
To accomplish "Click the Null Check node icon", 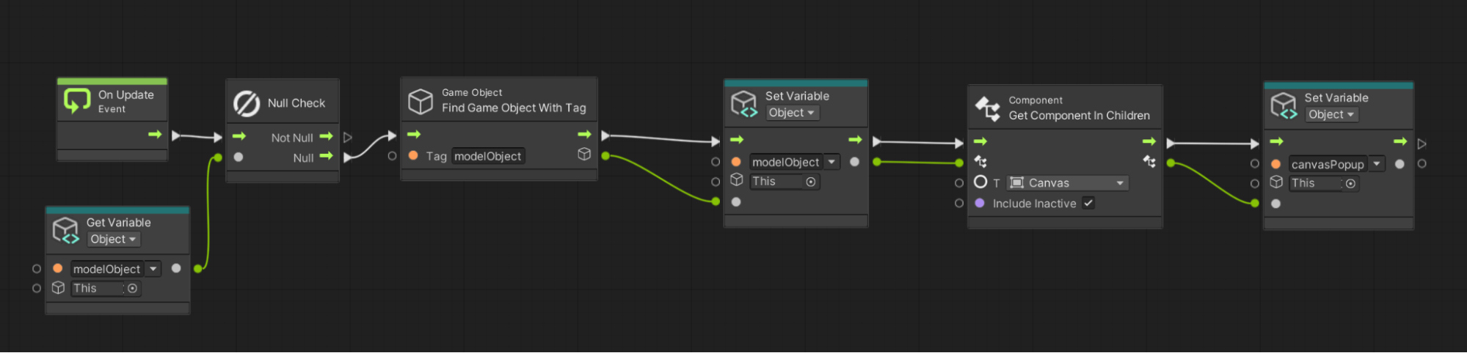I will pyautogui.click(x=247, y=103).
